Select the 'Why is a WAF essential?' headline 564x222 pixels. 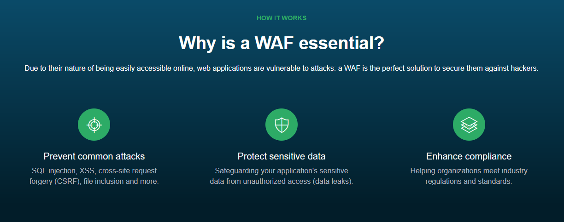282,43
